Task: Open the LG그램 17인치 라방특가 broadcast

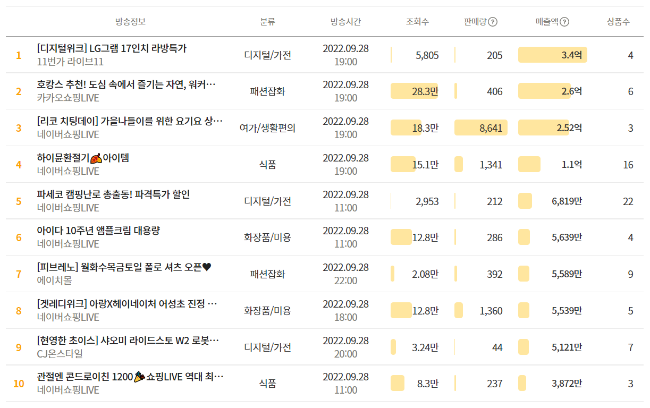Action: click(112, 48)
